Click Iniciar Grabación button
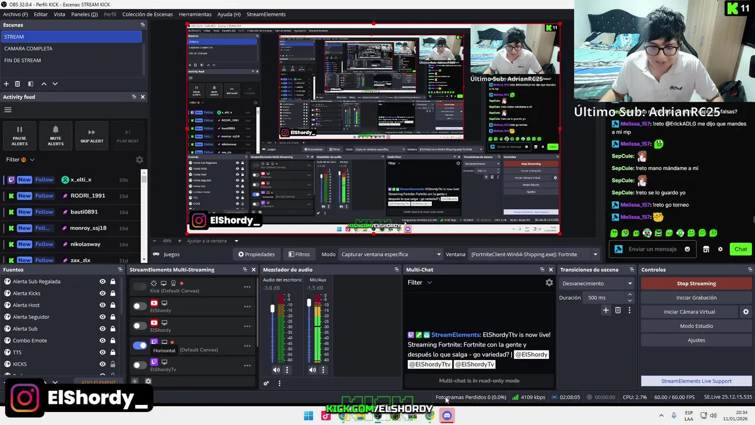This screenshot has height=425, width=755. coord(696,297)
